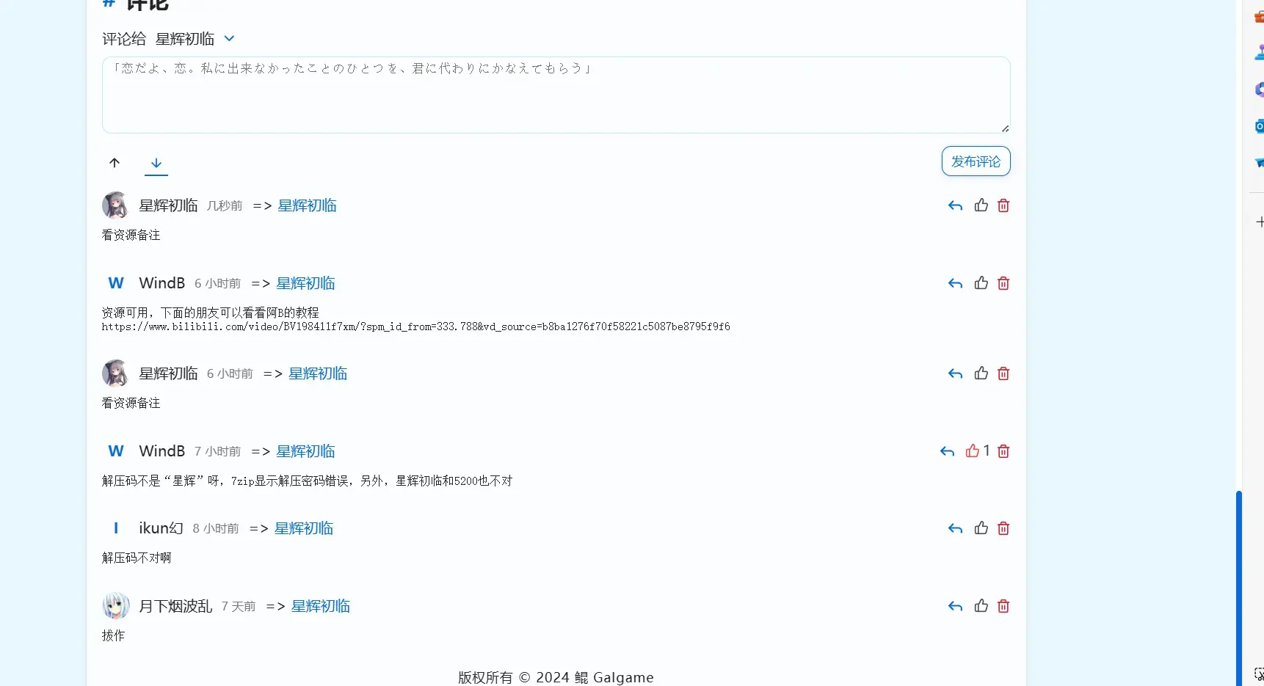Click the footer text 版权所有 © 2024 鲲 Galgame

click(x=556, y=677)
